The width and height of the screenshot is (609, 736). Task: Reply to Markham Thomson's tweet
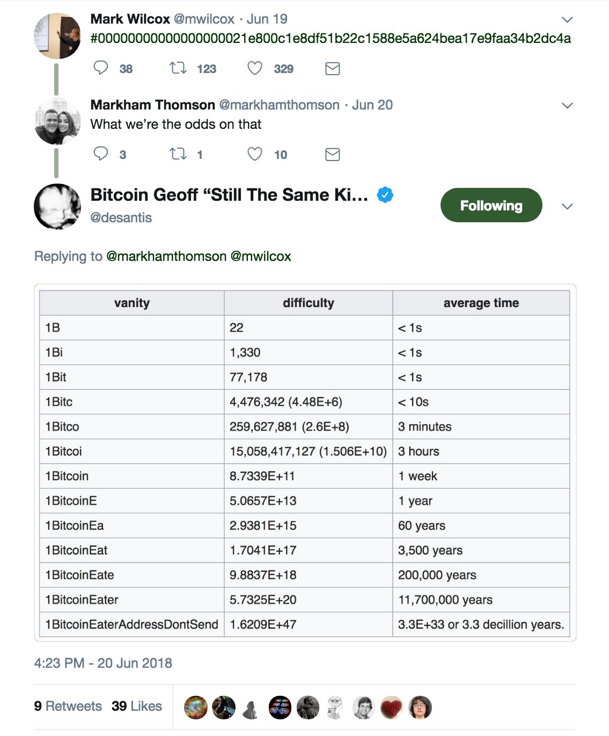coord(101,154)
